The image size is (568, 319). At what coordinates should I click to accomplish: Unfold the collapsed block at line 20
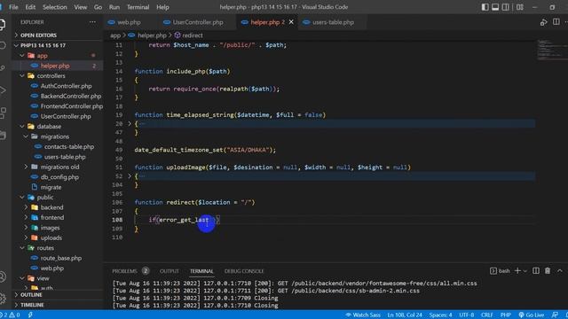(130, 124)
